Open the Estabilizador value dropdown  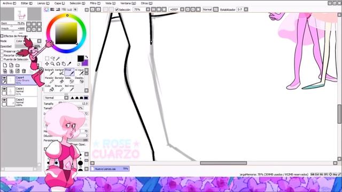246,10
